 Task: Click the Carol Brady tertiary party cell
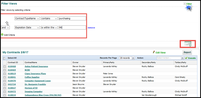(180, 77)
